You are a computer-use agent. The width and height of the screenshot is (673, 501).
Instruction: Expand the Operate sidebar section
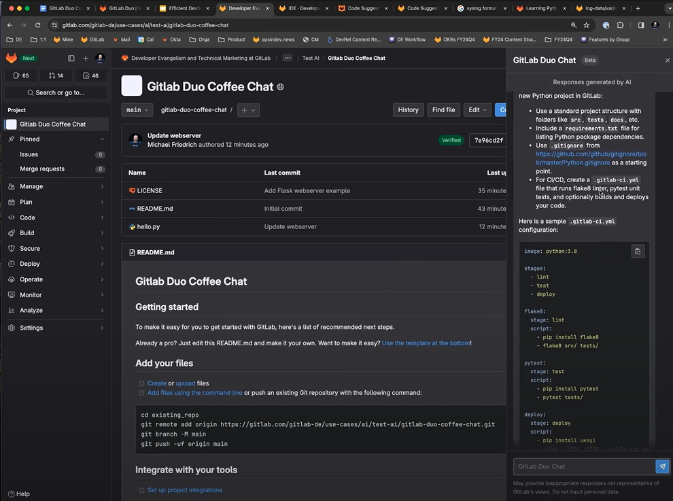(56, 279)
